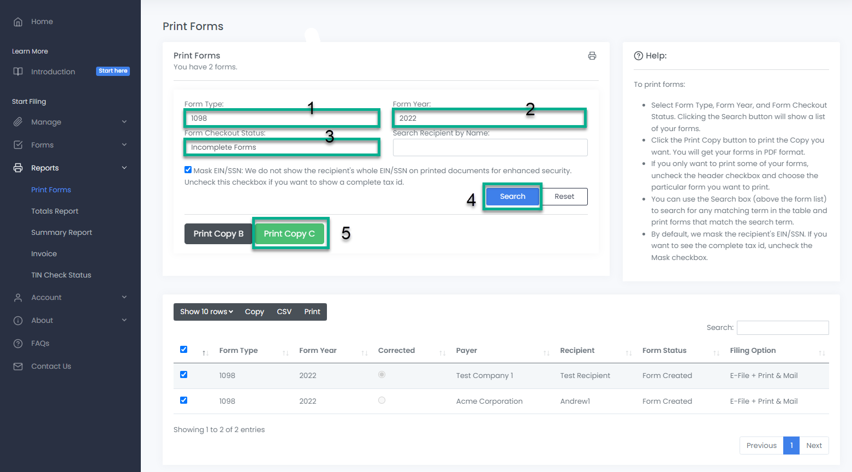Go to TIN Check Status page

61,275
